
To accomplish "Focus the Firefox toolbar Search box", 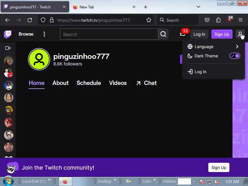I will (178, 20).
